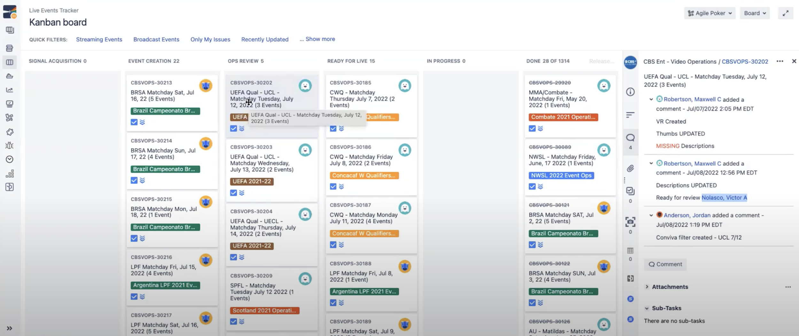Screen dimensions: 799x336
Task: Open the Agile Poker dropdown
Action: click(710, 13)
